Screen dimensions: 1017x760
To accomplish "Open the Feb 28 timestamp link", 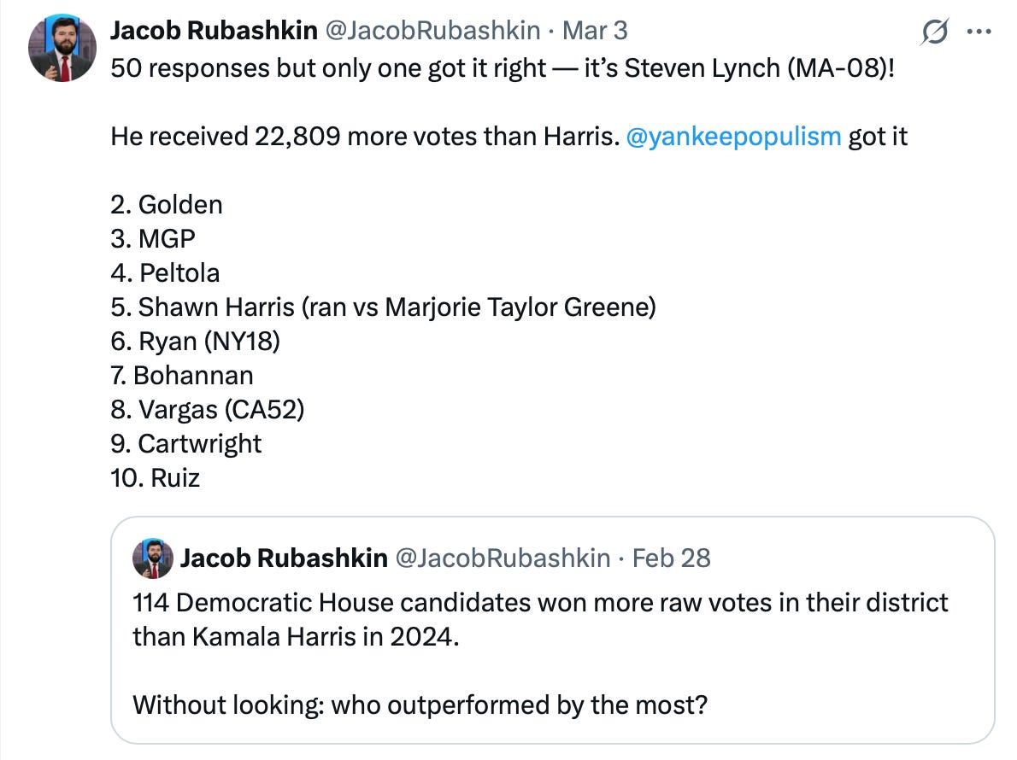I will tap(672, 558).
